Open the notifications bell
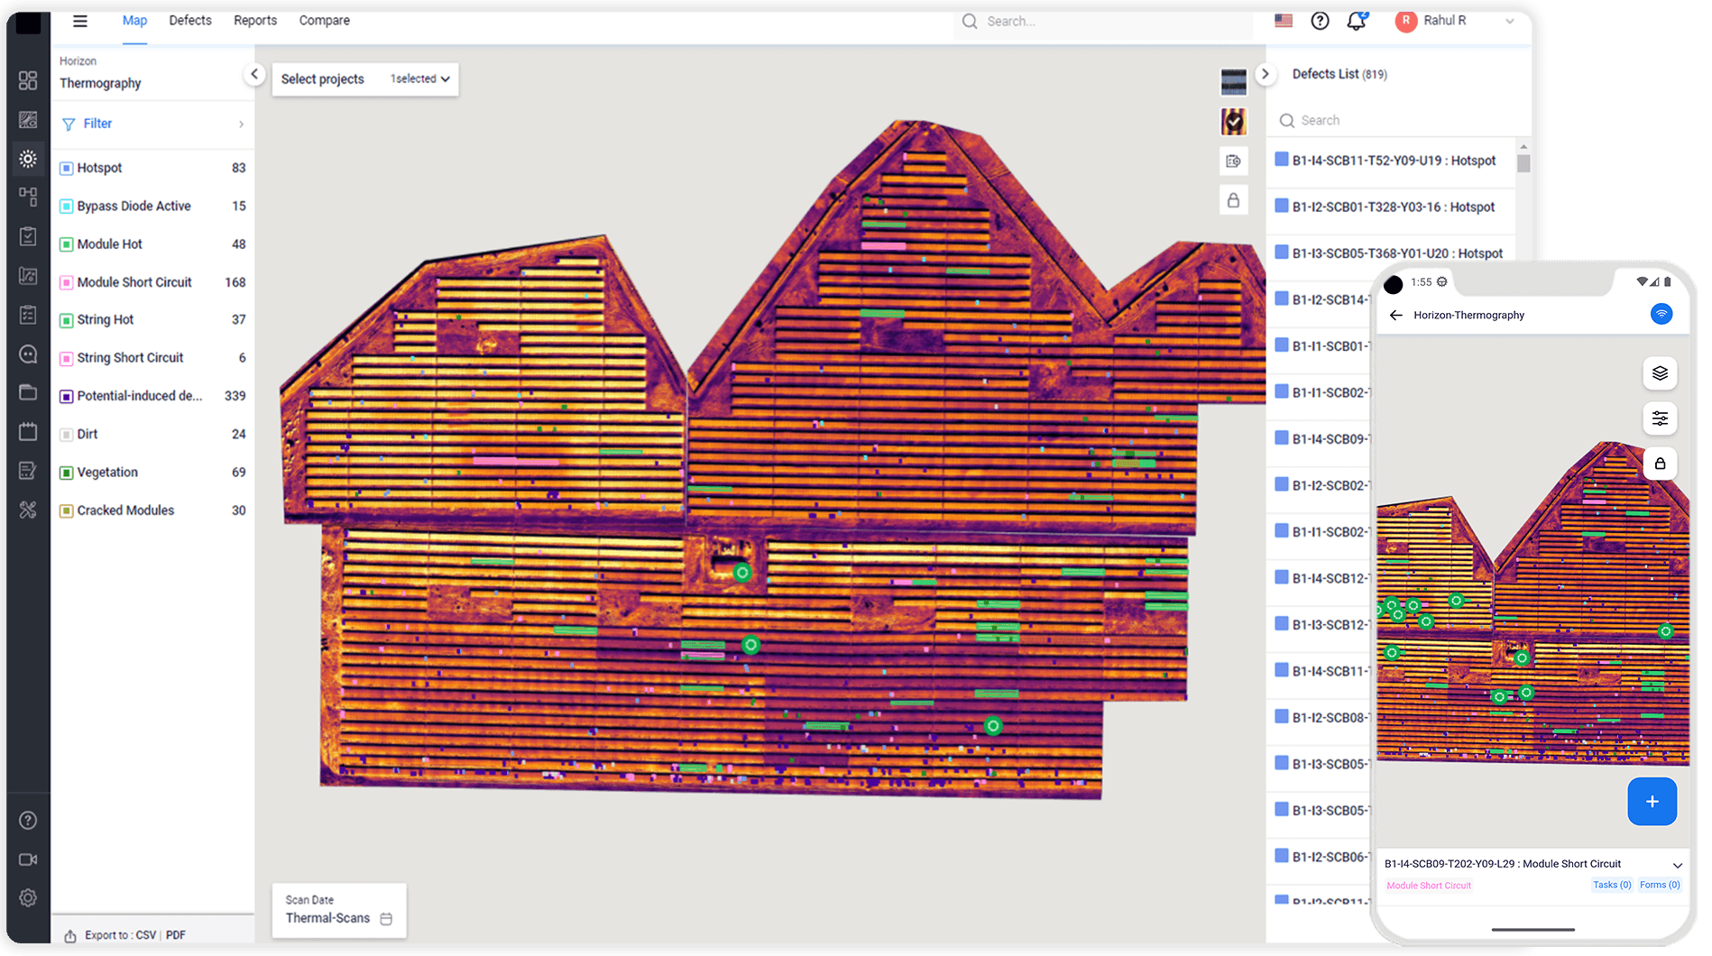The height and width of the screenshot is (956, 1712). click(x=1356, y=21)
